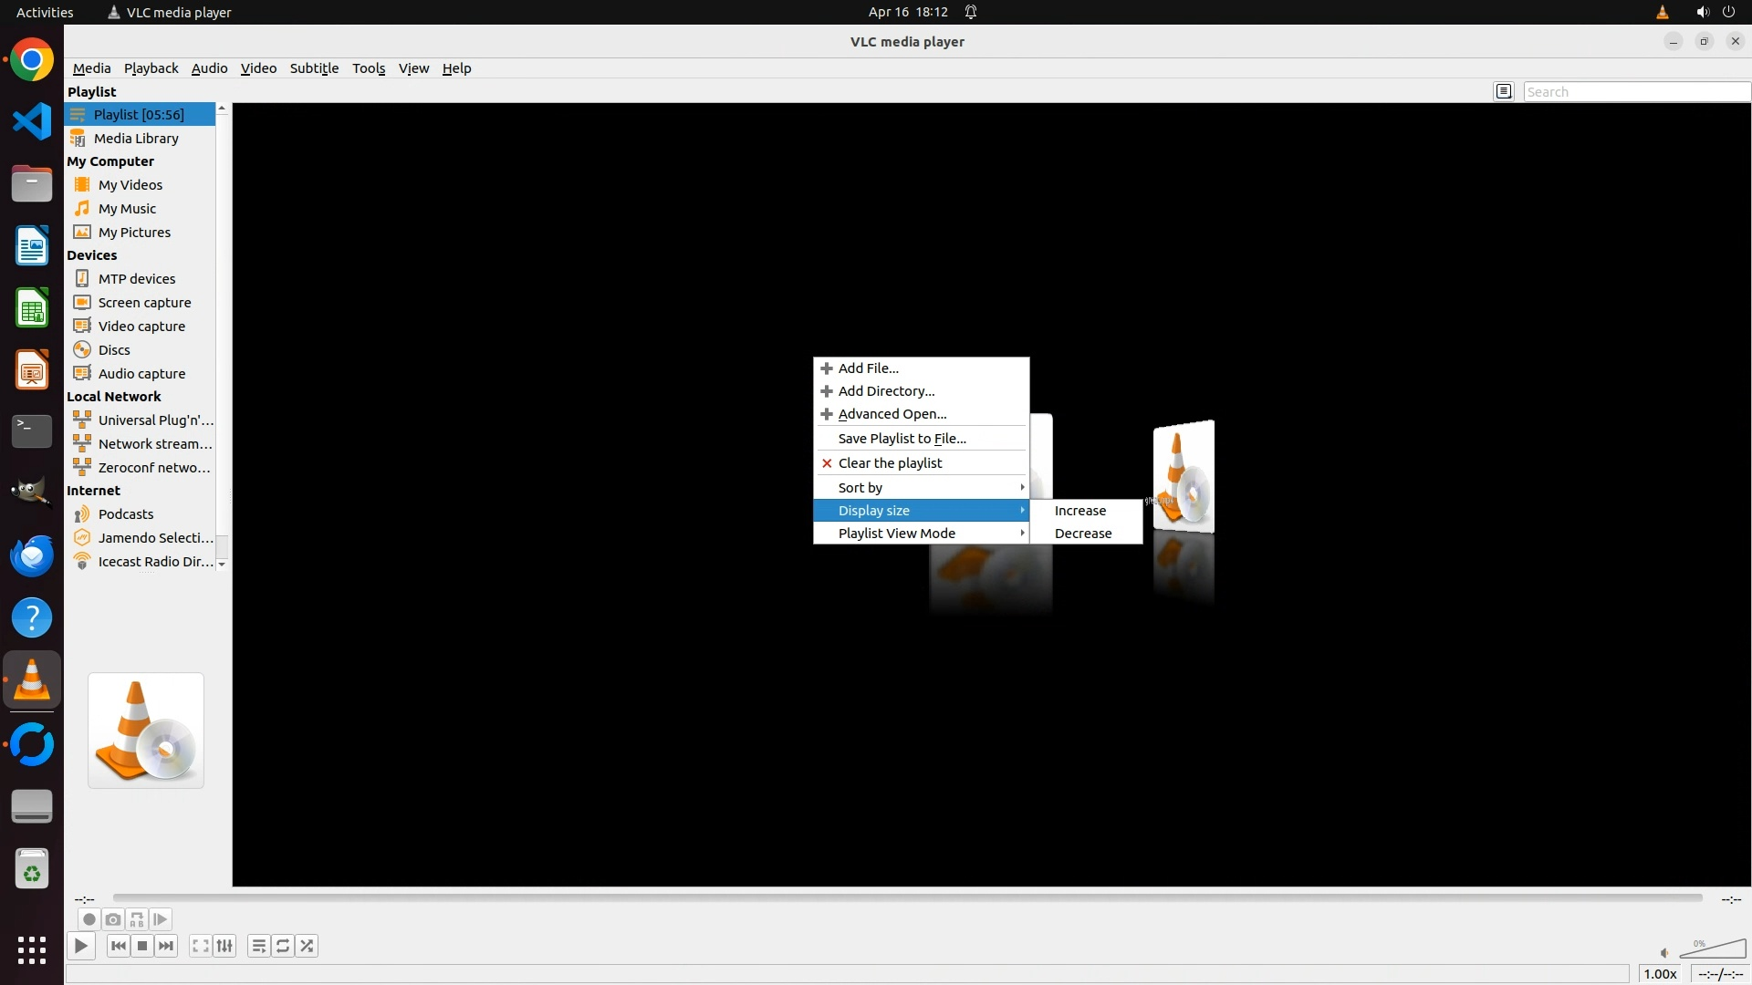Viewport: 1752px width, 985px height.
Task: Toggle the playlist view button in the bottom toolbar
Action: 259,946
